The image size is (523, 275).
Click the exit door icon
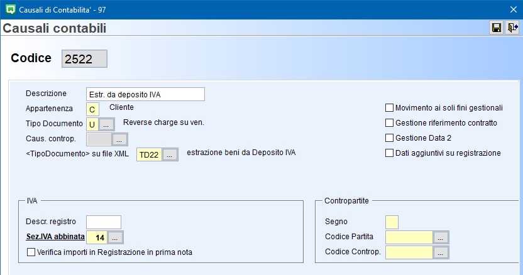point(512,28)
